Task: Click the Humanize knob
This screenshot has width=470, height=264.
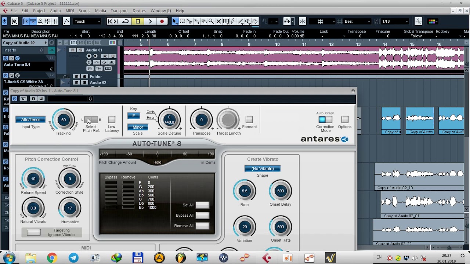Action: click(x=70, y=208)
